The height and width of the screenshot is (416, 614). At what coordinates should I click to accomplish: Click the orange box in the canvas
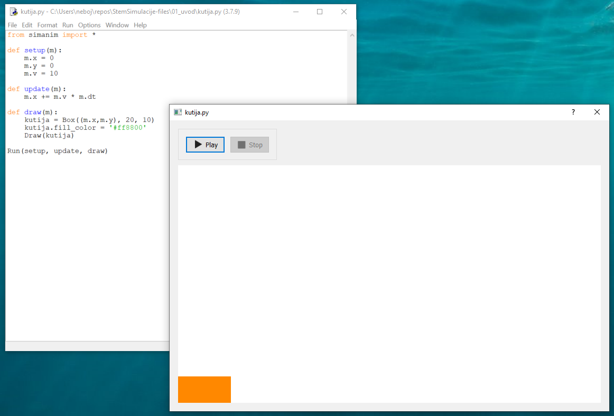204,390
